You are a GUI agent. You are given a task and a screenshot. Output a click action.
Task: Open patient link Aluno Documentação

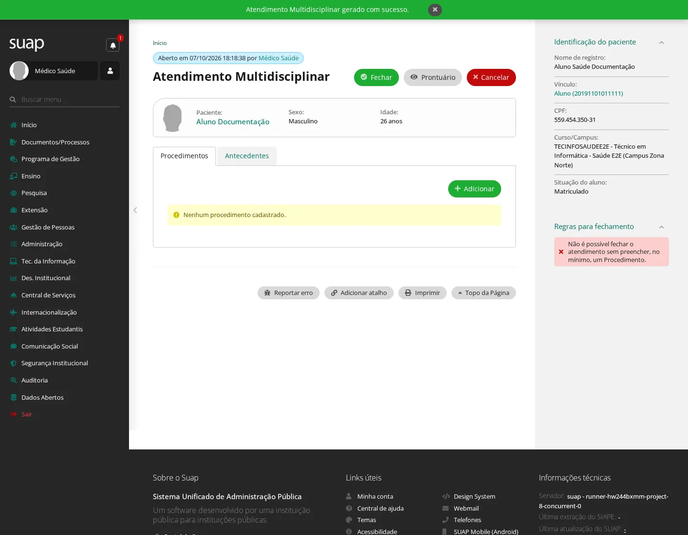(233, 122)
